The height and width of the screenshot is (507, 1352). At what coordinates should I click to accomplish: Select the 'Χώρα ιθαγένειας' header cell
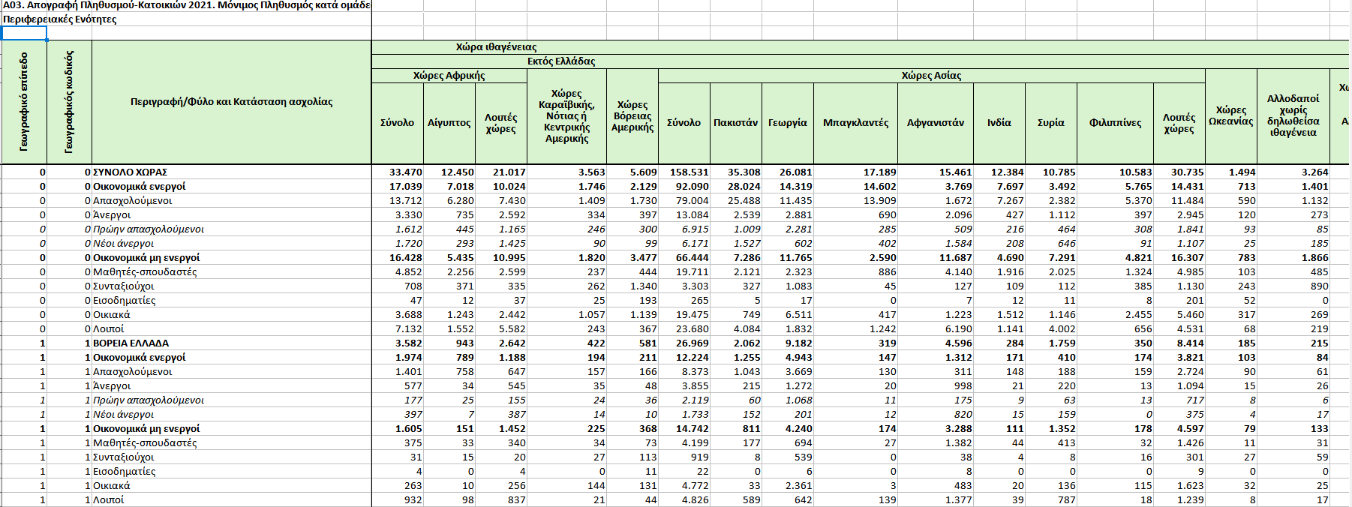pos(496,47)
